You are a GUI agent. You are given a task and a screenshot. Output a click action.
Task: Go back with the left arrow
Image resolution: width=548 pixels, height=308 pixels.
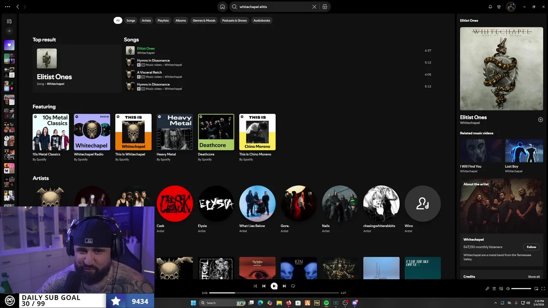pos(18,7)
